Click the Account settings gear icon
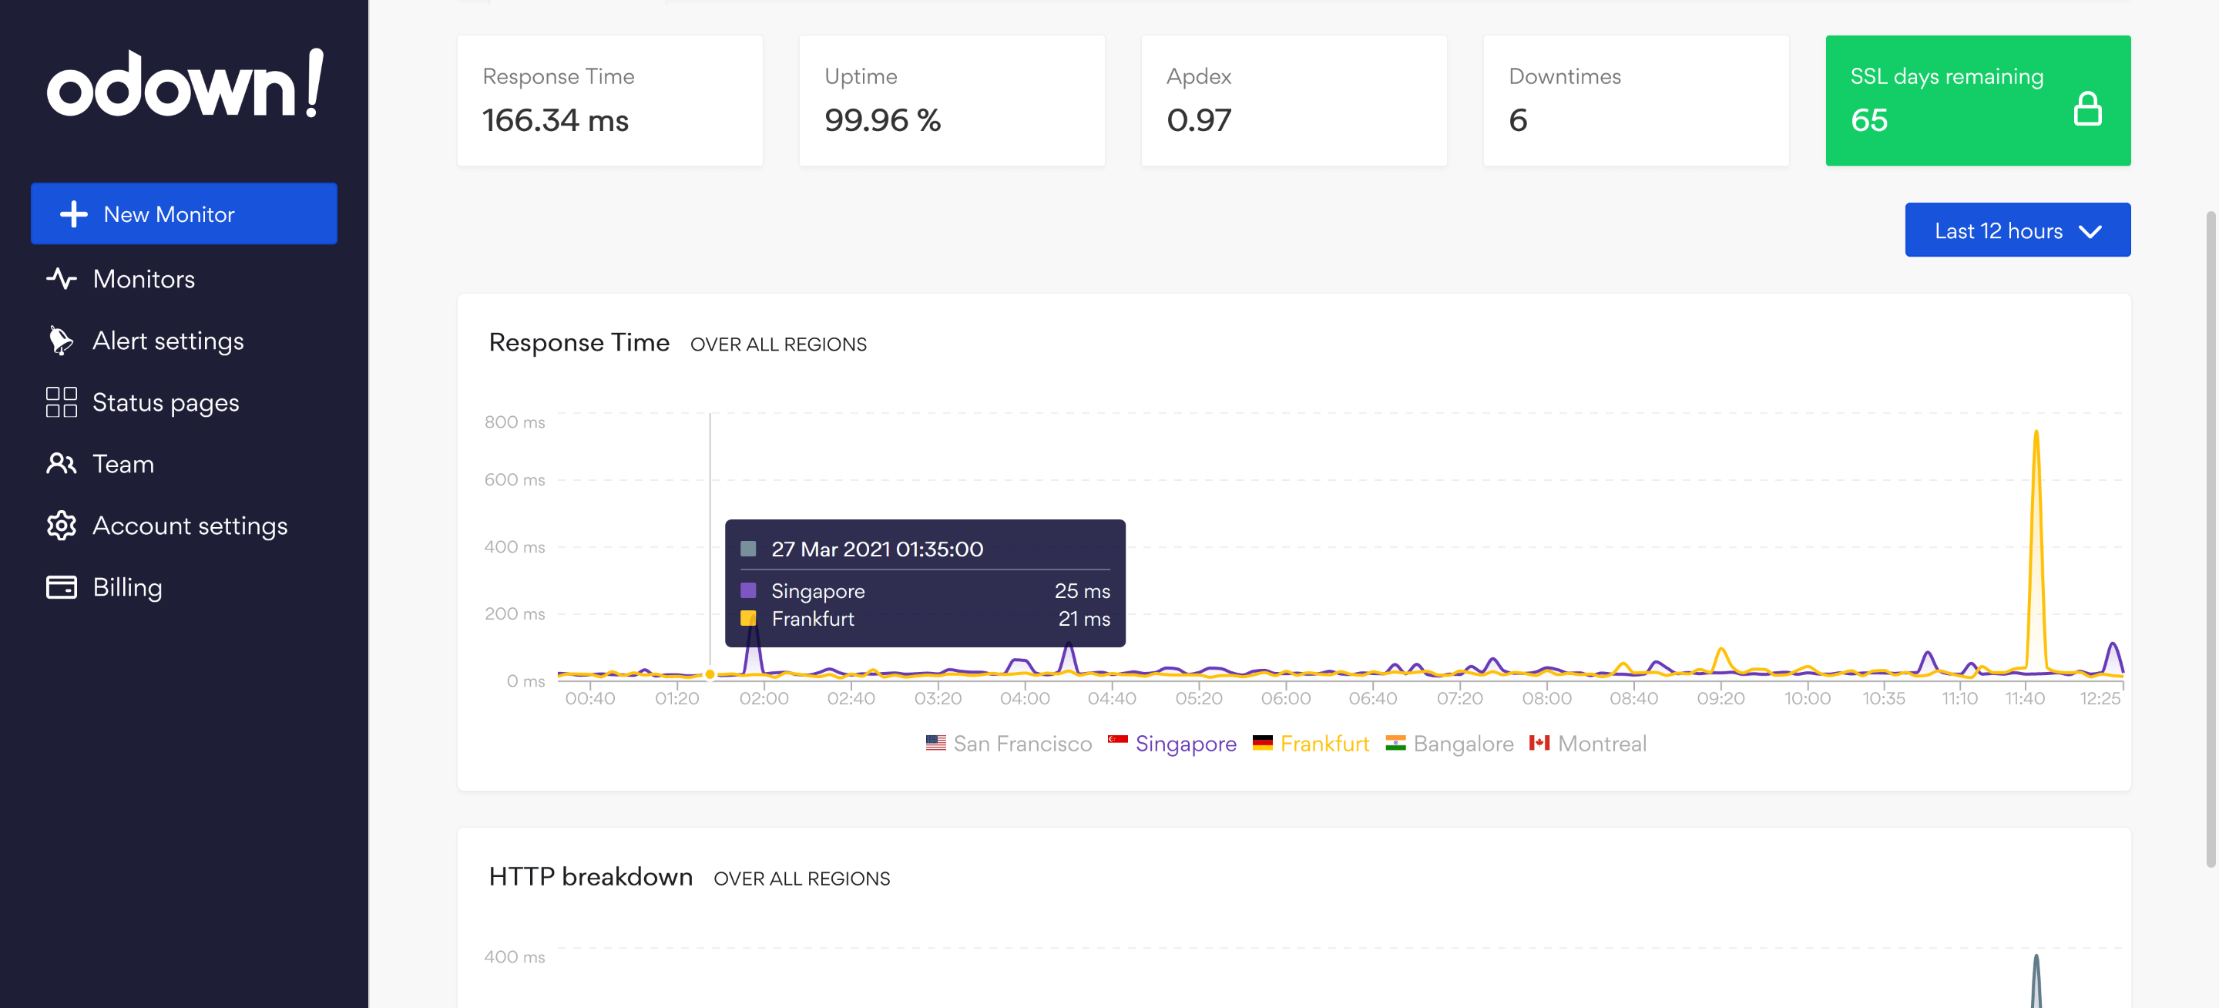 tap(61, 526)
